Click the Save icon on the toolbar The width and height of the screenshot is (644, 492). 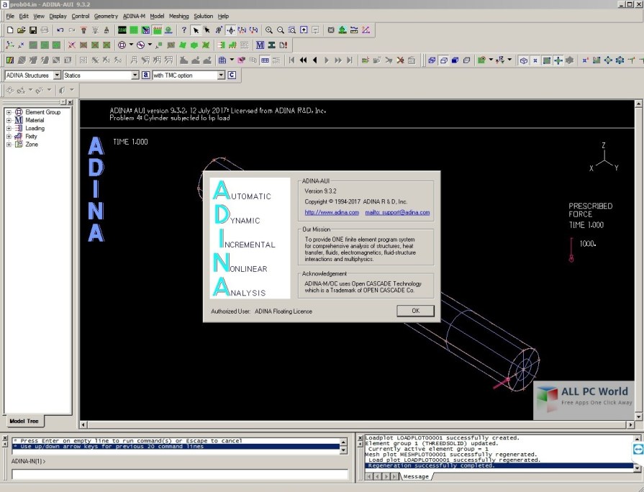coord(33,30)
